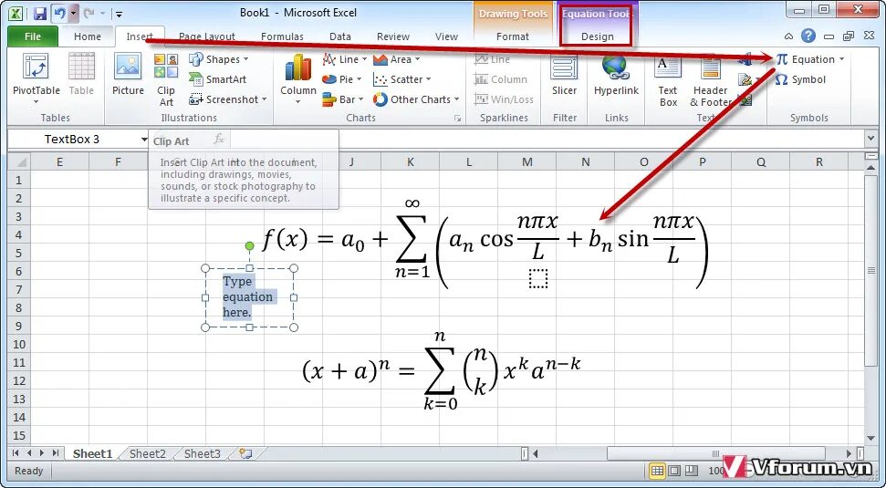886x488 pixels.
Task: Open the Name Box dropdown arrow
Action: click(x=144, y=140)
